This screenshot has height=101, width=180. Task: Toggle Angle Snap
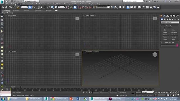pyautogui.click(x=83, y=7)
